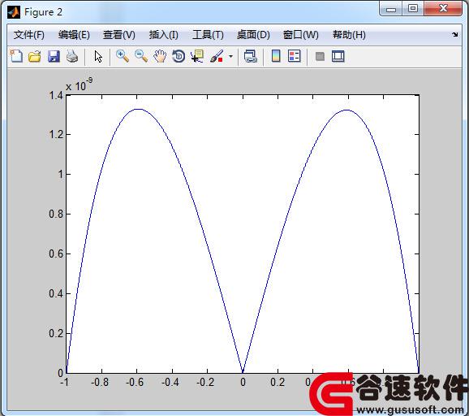Click the Hide Plot Tools icon
This screenshot has width=469, height=416.
click(320, 56)
